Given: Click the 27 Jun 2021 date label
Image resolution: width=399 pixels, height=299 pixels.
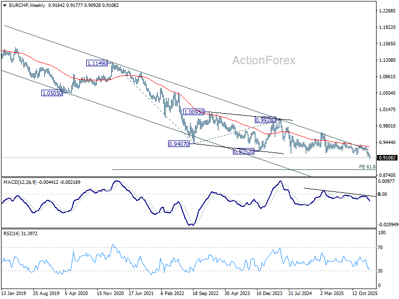Looking at the screenshot, I should point(141,294).
